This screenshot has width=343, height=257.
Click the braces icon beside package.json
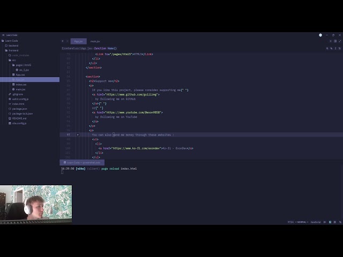10,109
